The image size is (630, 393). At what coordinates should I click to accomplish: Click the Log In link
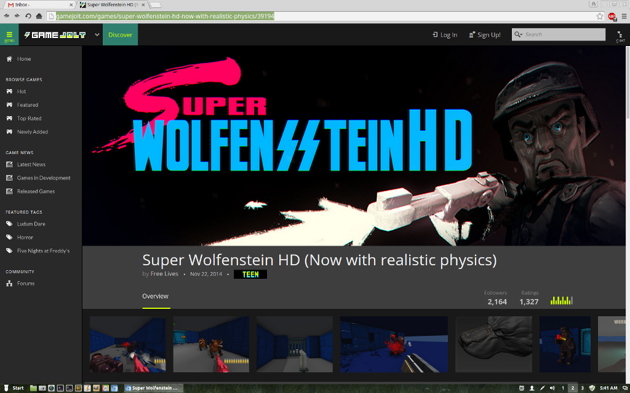point(445,35)
